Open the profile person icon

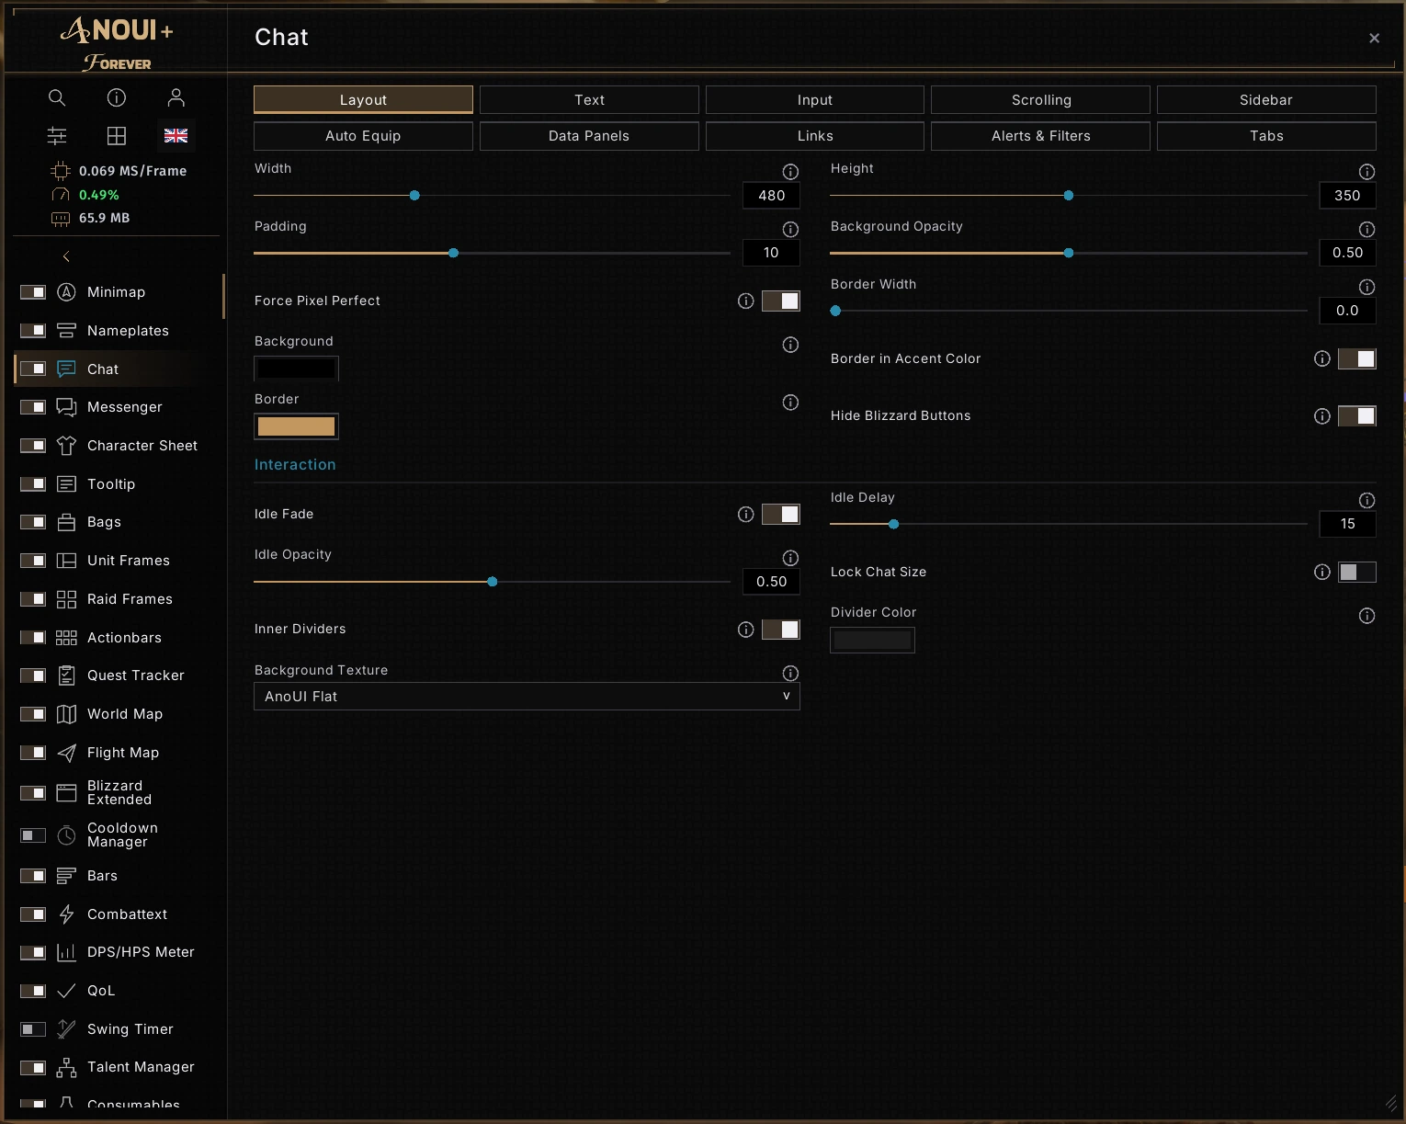176,97
